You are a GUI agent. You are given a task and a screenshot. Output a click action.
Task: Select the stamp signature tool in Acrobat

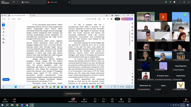click(3, 43)
